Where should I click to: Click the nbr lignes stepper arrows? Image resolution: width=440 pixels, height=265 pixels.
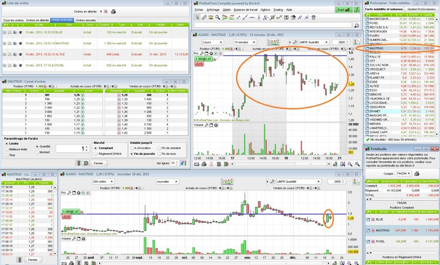click(177, 163)
